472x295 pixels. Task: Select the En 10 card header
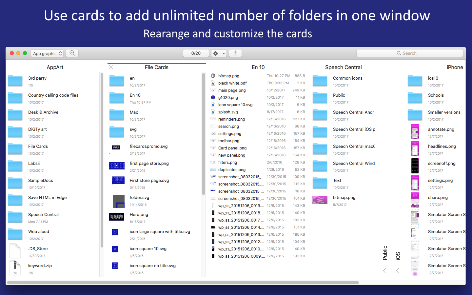[x=258, y=67]
